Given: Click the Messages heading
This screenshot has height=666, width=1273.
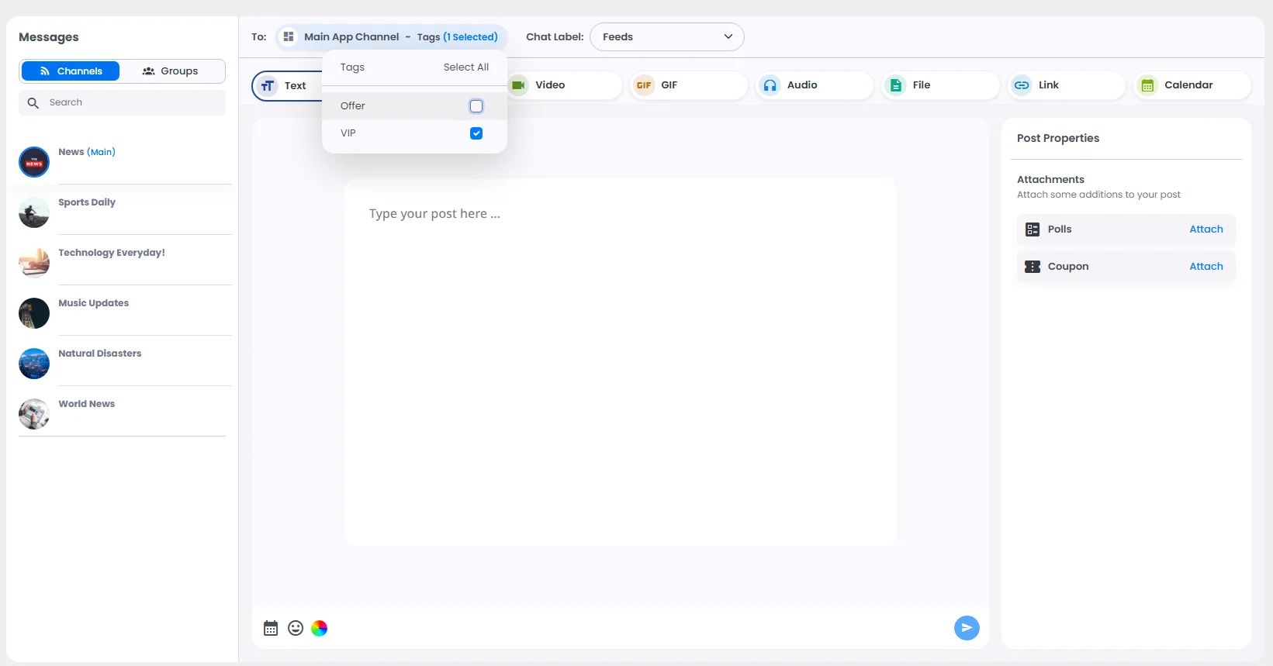Looking at the screenshot, I should click(49, 37).
